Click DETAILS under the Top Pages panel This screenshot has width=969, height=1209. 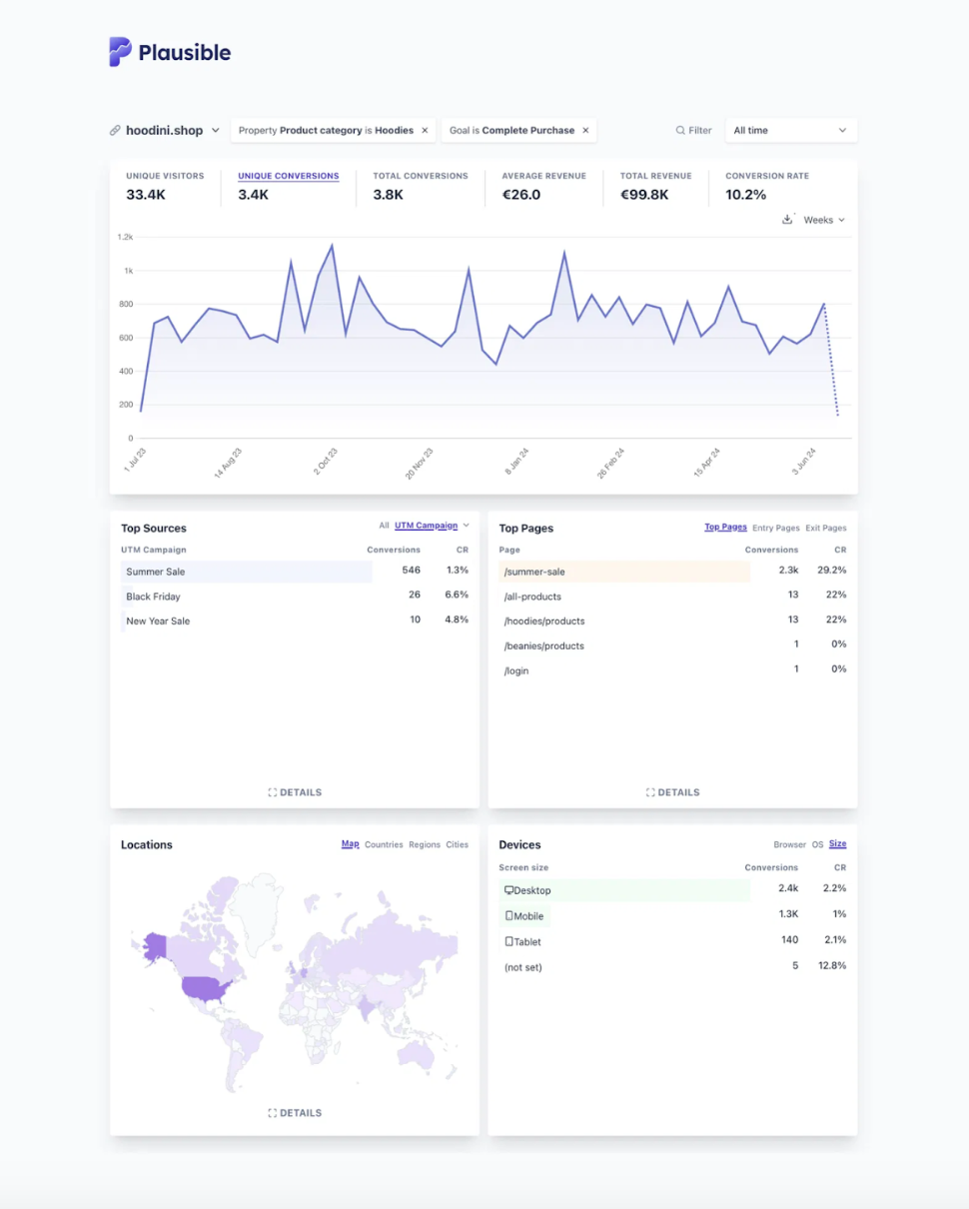click(x=672, y=791)
